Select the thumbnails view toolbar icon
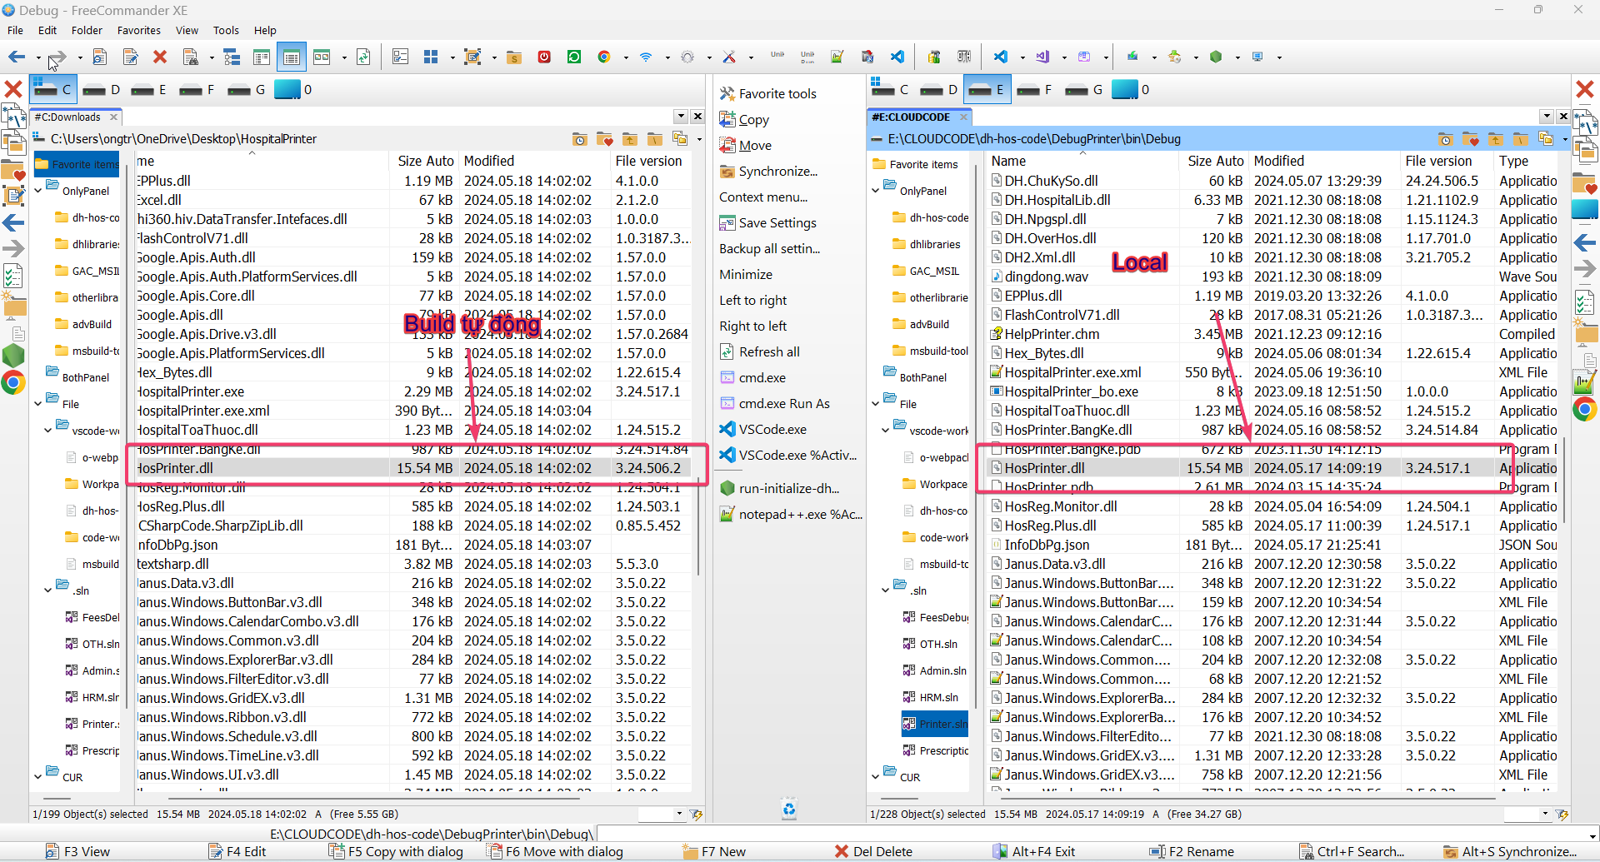 (322, 57)
